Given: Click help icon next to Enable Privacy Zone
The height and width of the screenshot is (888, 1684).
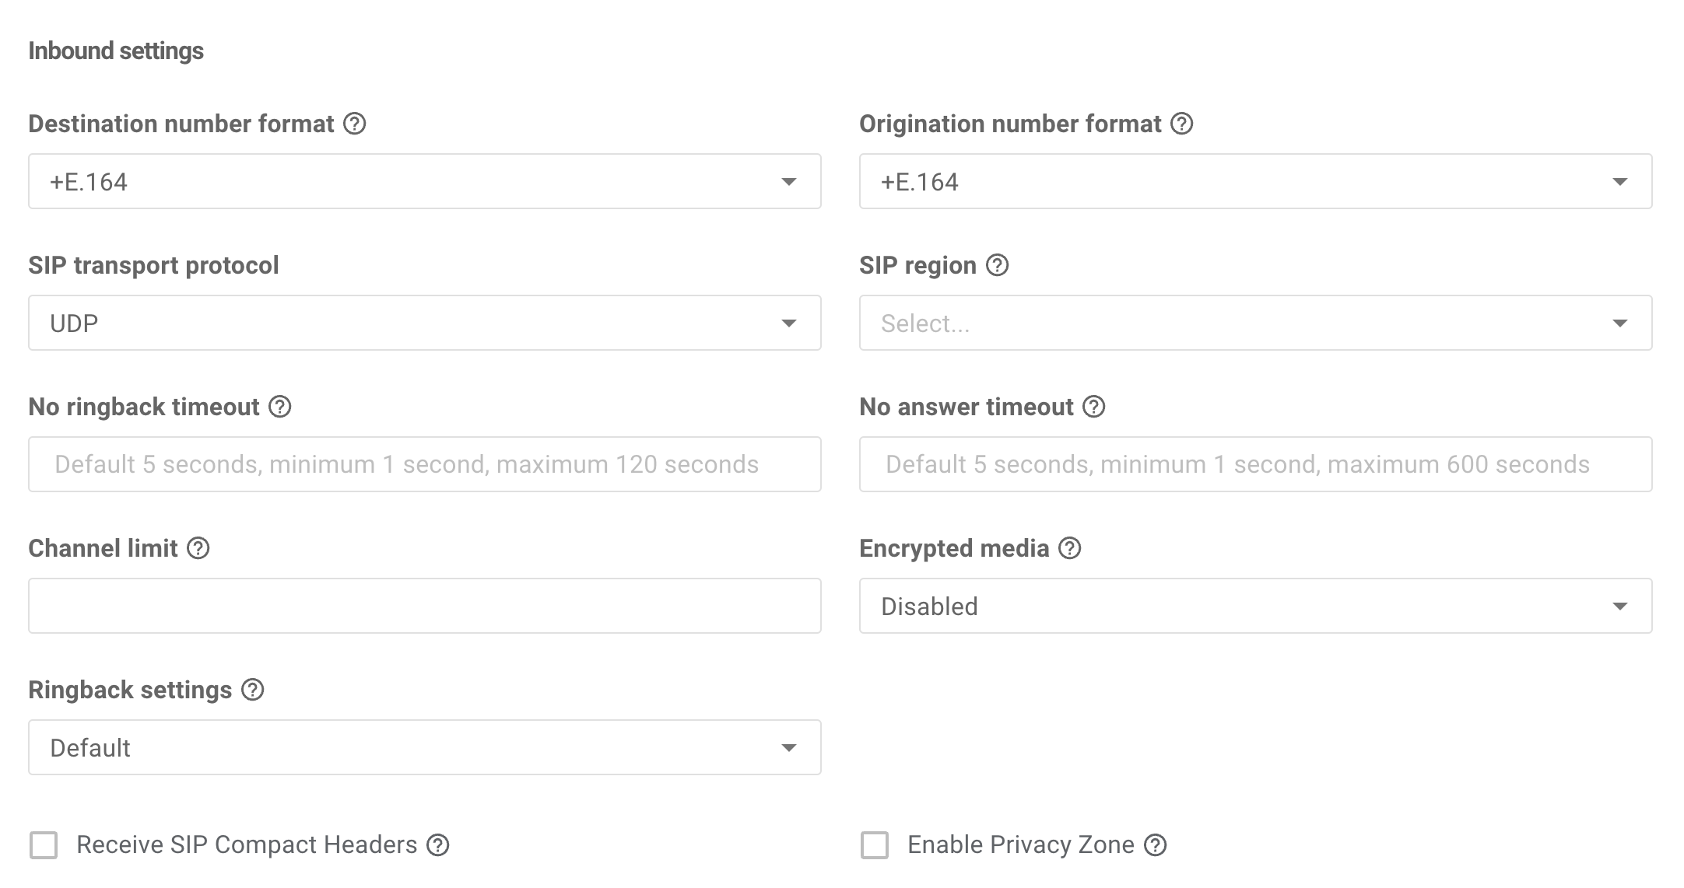Looking at the screenshot, I should tap(1156, 845).
